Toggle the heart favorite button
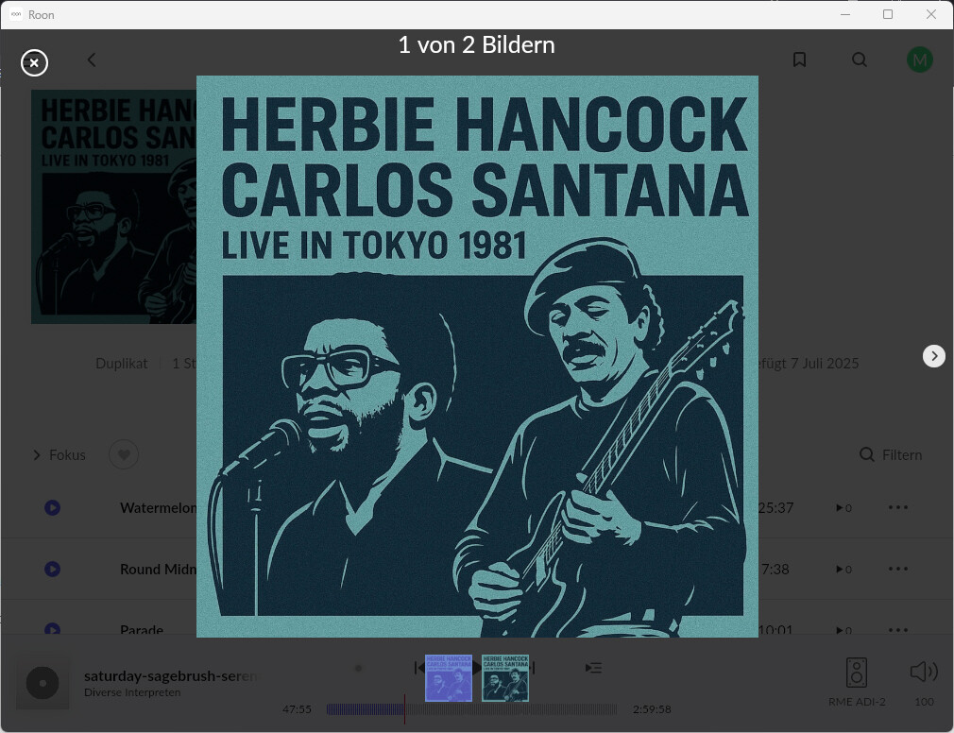This screenshot has height=733, width=954. (x=124, y=454)
